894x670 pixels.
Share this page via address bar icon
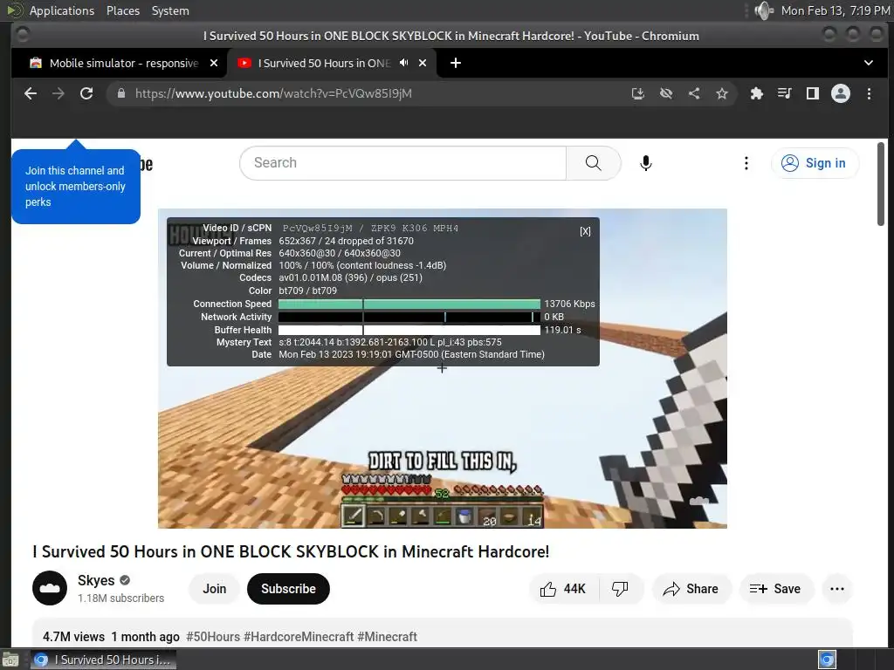point(694,93)
